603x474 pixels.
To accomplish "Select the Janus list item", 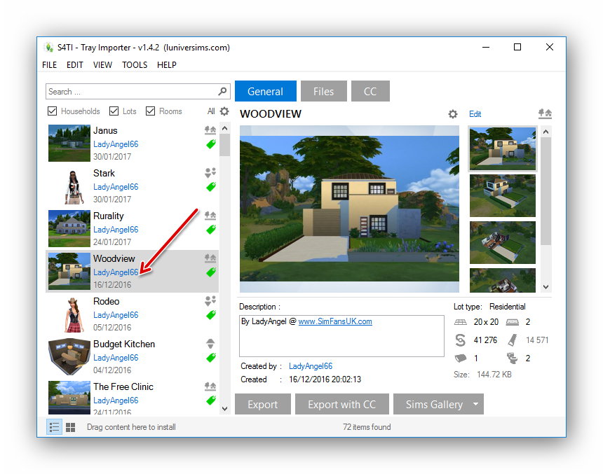I will tap(132, 144).
